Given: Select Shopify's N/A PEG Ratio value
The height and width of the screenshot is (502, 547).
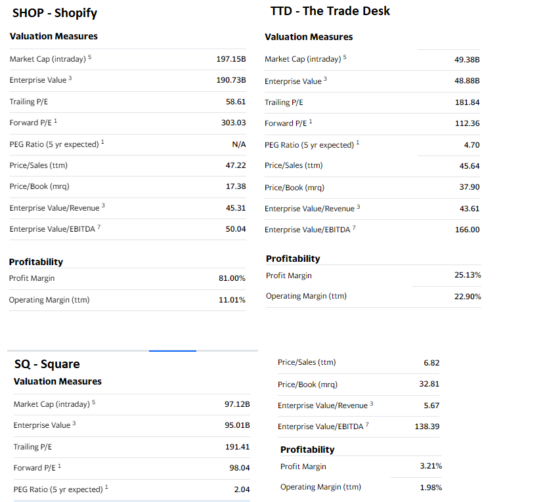Looking at the screenshot, I should [x=239, y=144].
